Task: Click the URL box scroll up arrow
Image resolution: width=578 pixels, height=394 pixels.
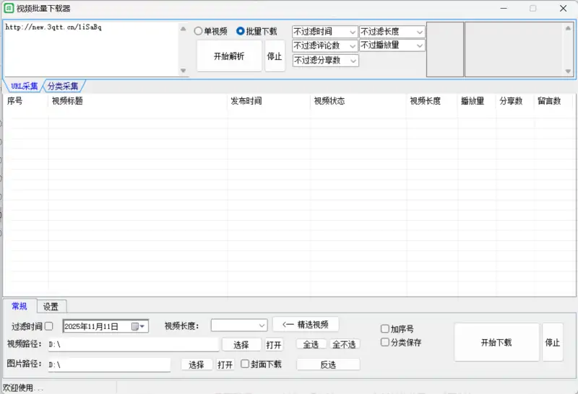Action: [x=184, y=28]
